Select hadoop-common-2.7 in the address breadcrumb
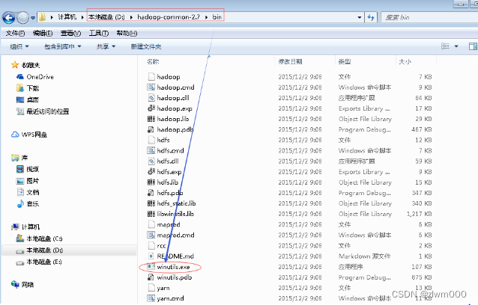 coord(169,17)
